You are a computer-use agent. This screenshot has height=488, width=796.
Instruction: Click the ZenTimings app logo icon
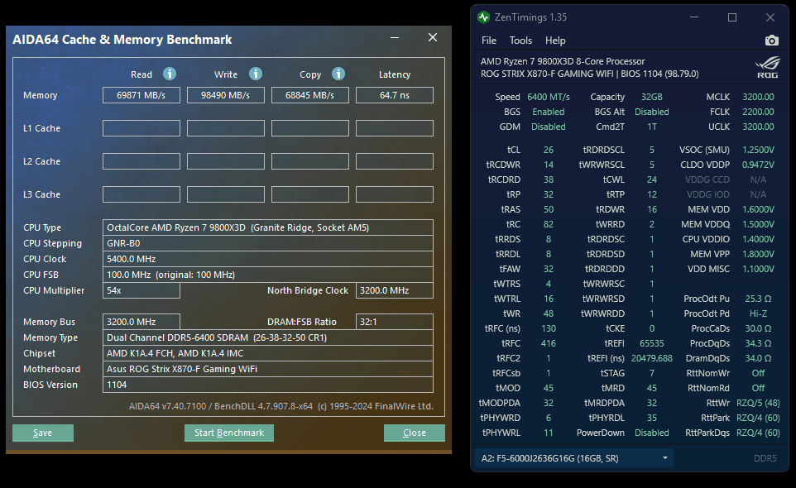tap(483, 17)
